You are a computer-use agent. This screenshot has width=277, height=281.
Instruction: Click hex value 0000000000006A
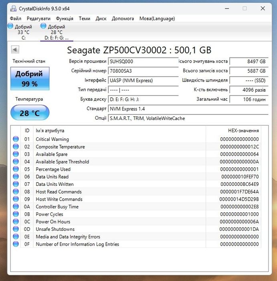pos(239,222)
